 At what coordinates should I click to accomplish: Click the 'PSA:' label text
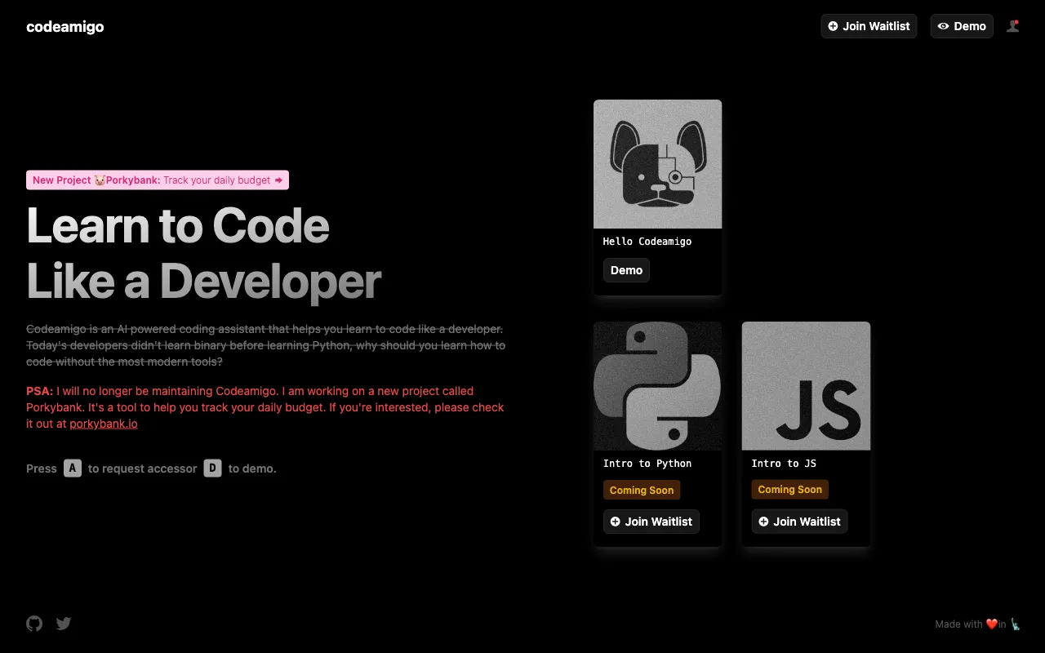pyautogui.click(x=39, y=391)
